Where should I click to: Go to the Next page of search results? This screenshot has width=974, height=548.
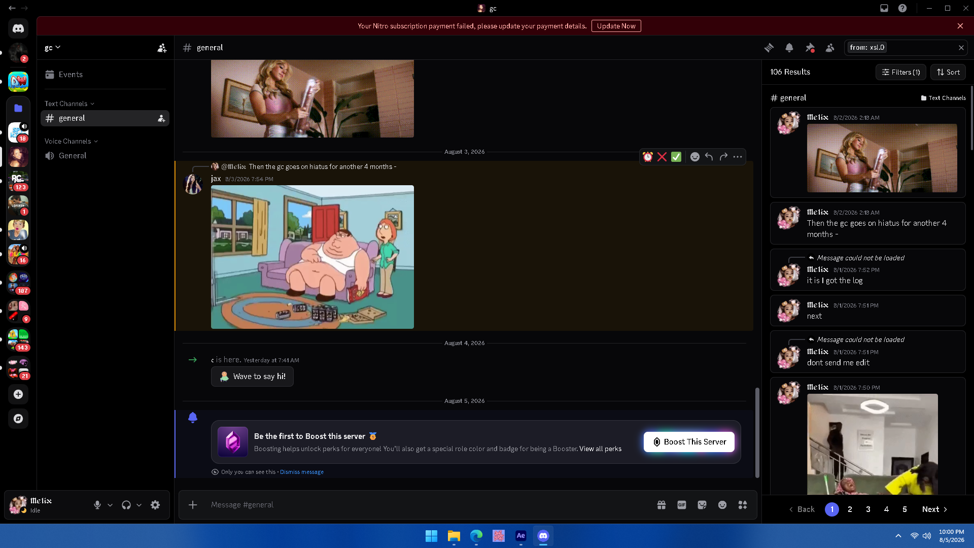click(935, 509)
